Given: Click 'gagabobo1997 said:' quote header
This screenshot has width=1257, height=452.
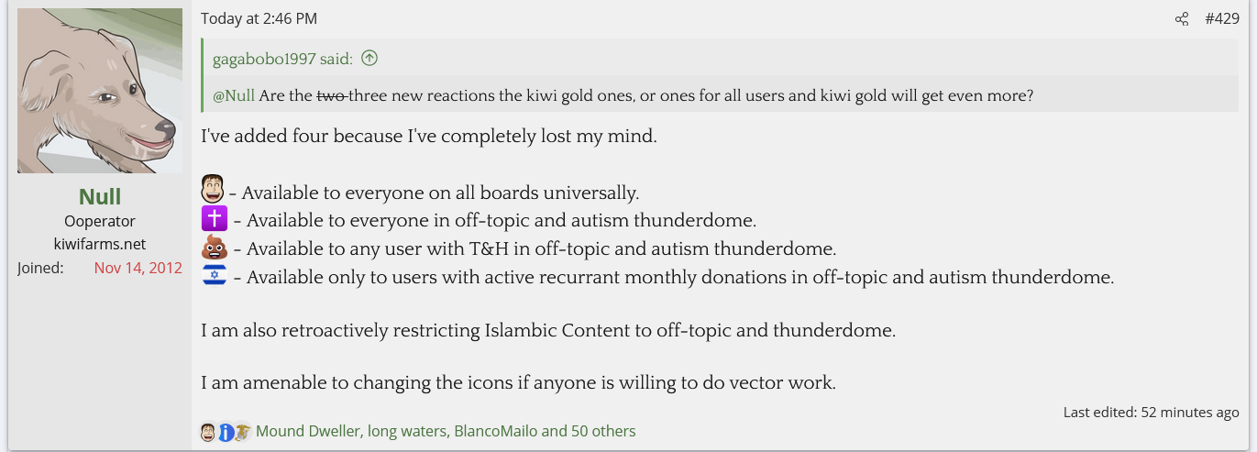Looking at the screenshot, I should tap(282, 59).
